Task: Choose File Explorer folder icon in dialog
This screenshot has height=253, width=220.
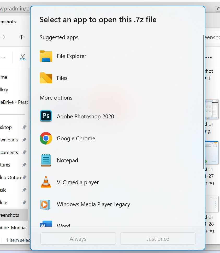Action: [46, 56]
